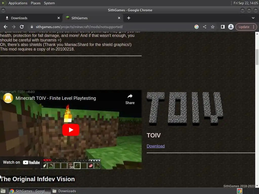
Task: Open Chrome side panel
Action: point(223,27)
